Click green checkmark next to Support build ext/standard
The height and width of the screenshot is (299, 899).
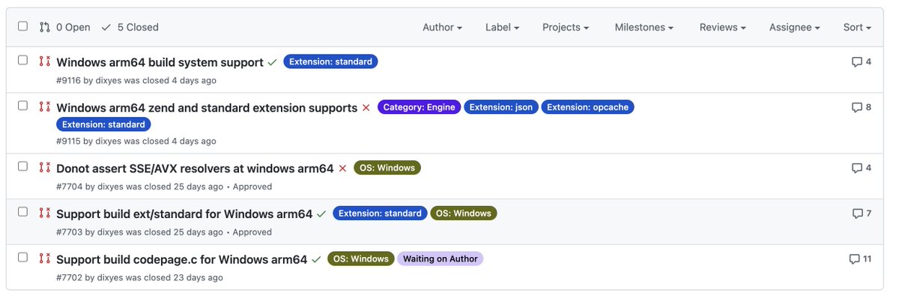click(x=321, y=214)
